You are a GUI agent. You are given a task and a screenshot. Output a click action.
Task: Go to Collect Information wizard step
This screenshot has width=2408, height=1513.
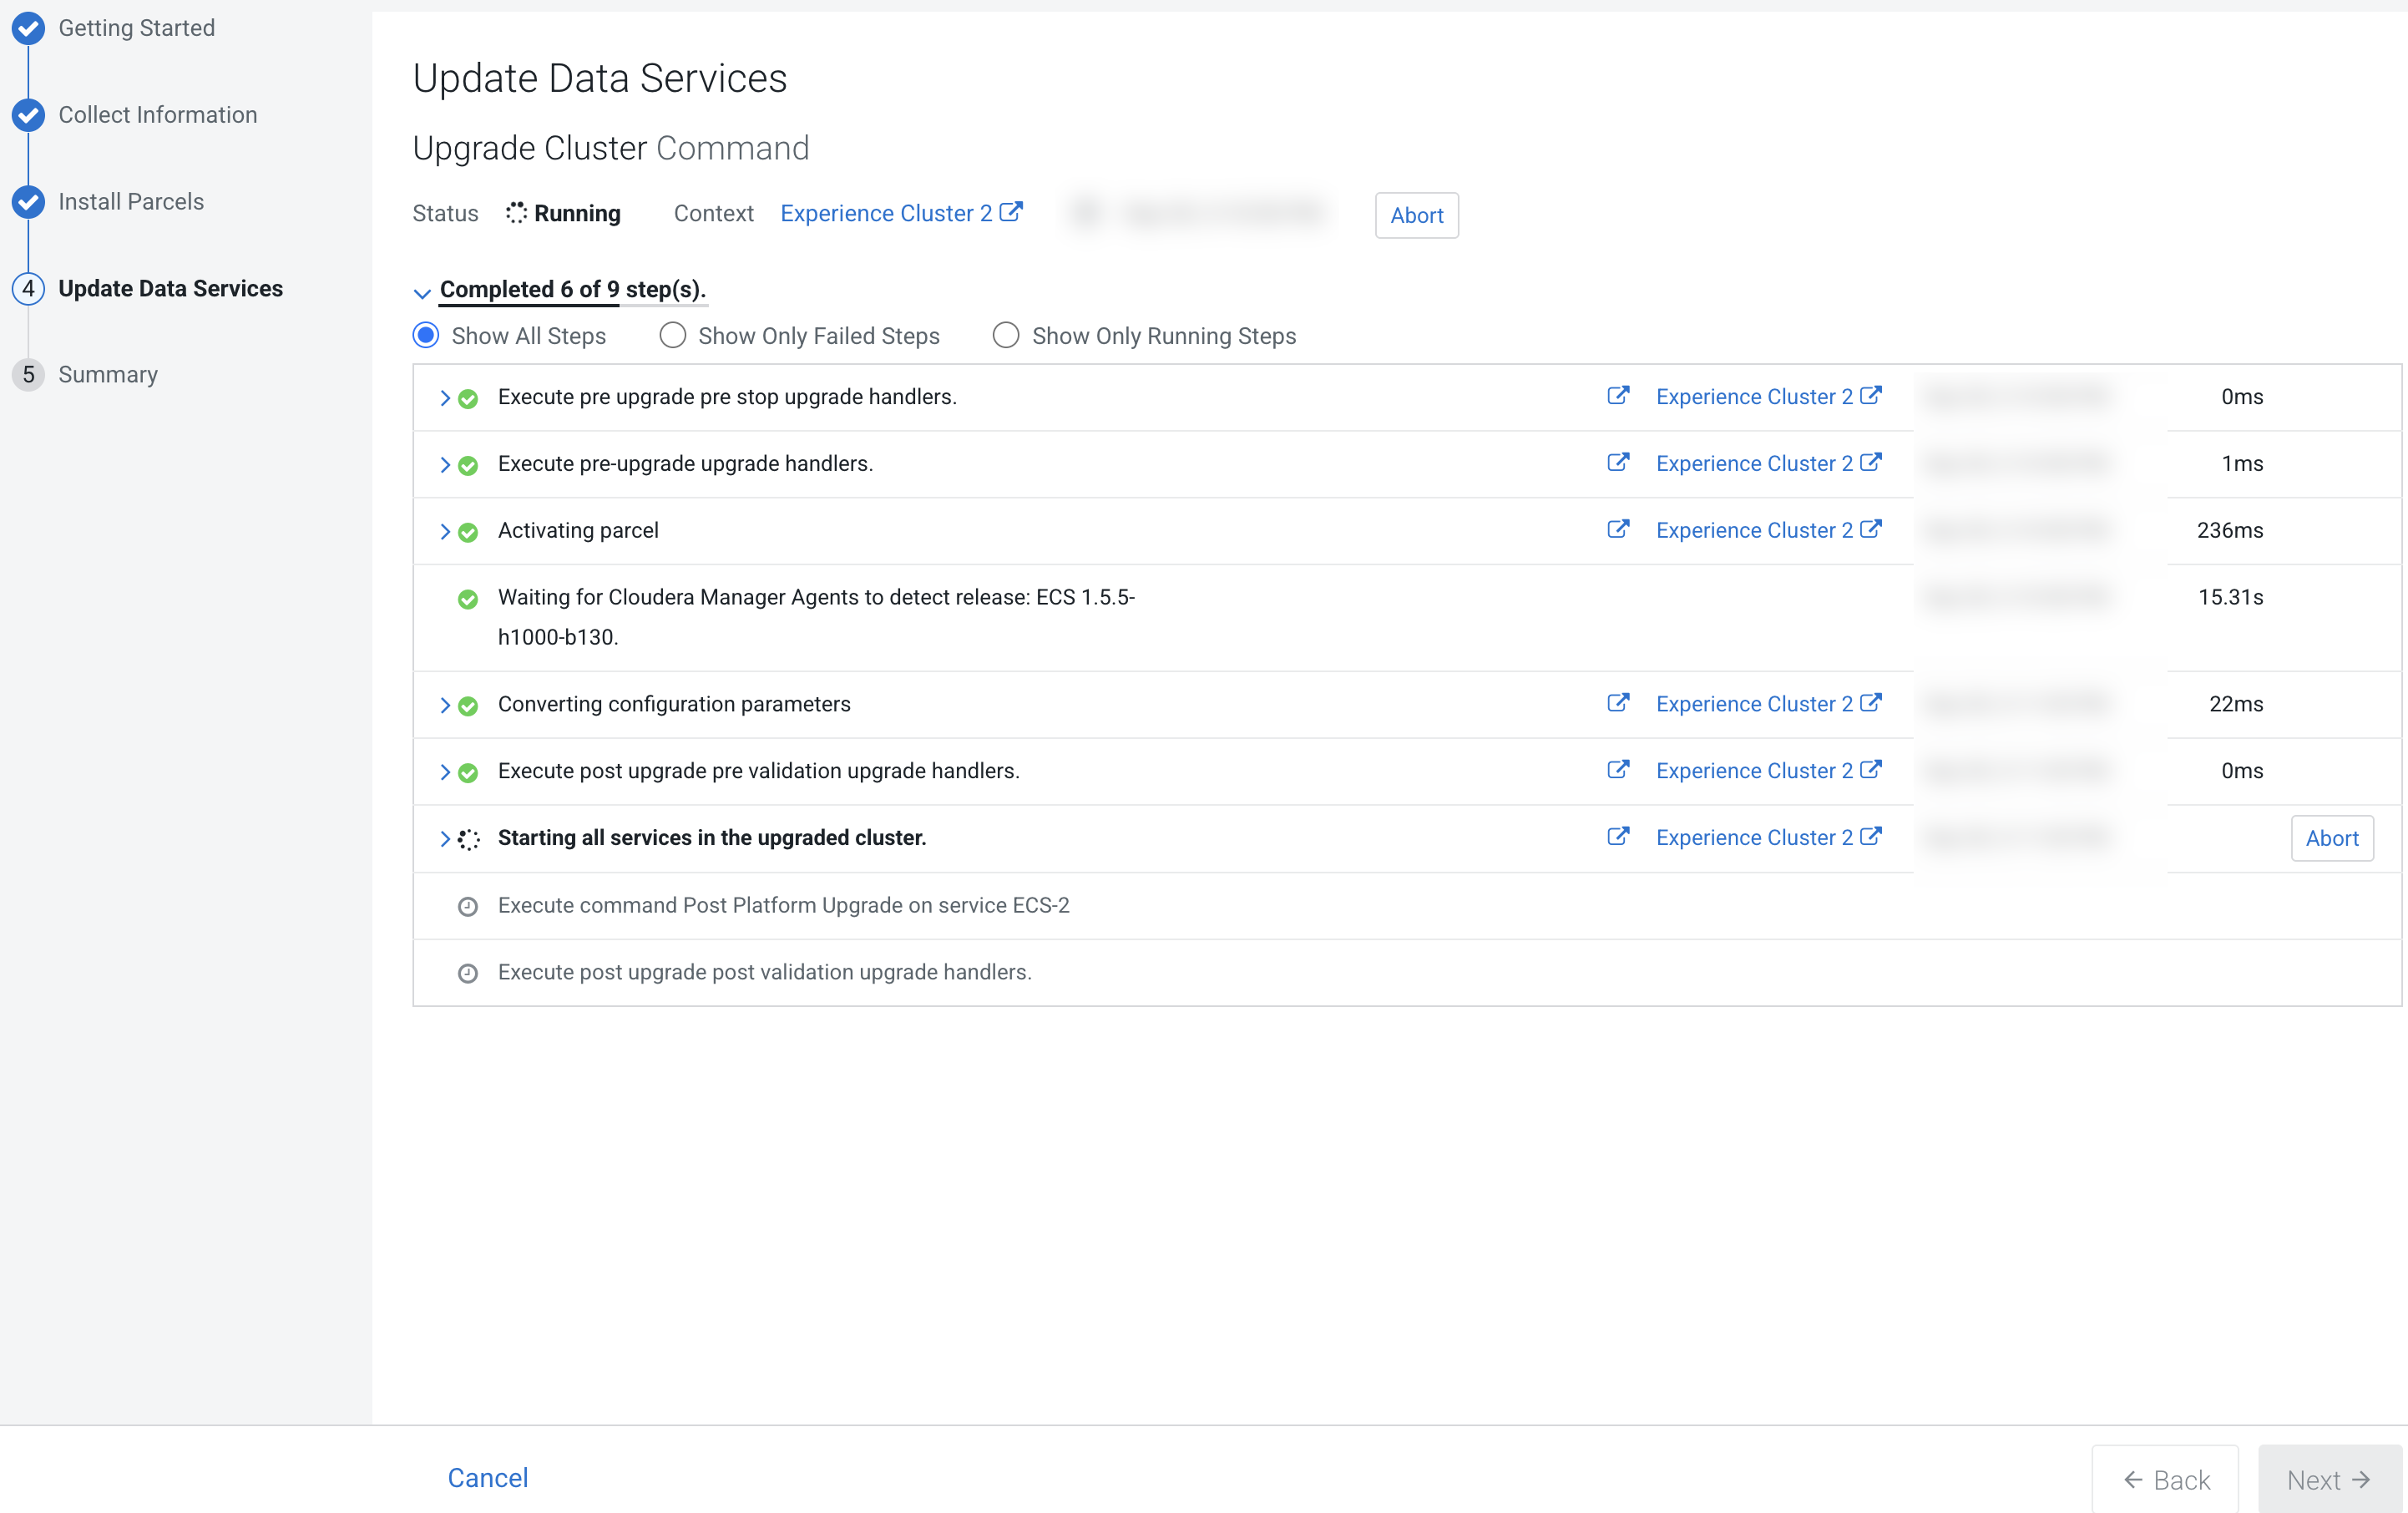(157, 115)
